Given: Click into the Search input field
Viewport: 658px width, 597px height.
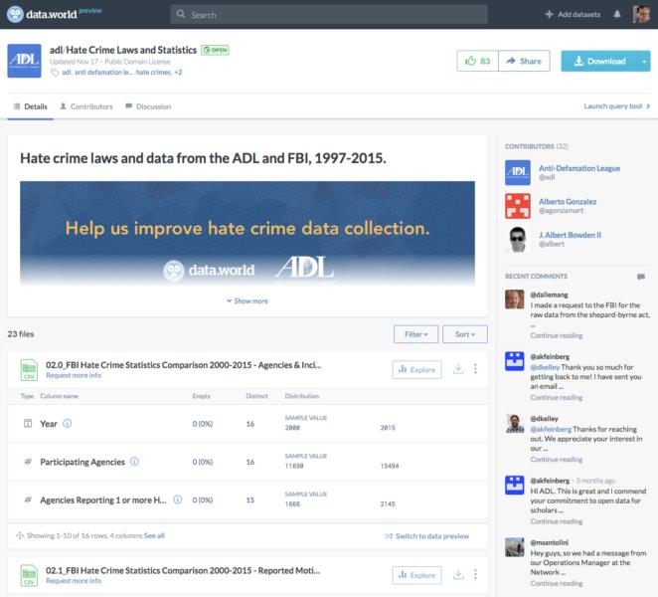Looking at the screenshot, I should (329, 14).
